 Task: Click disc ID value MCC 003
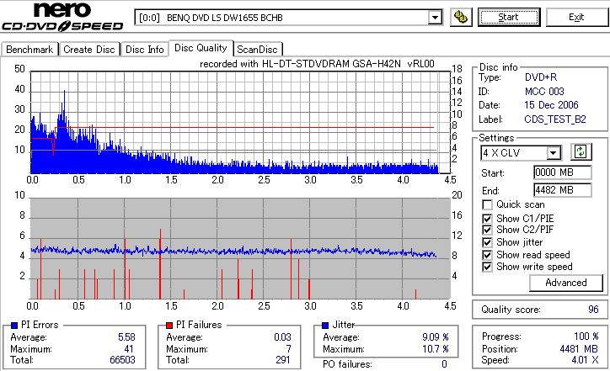tap(544, 92)
